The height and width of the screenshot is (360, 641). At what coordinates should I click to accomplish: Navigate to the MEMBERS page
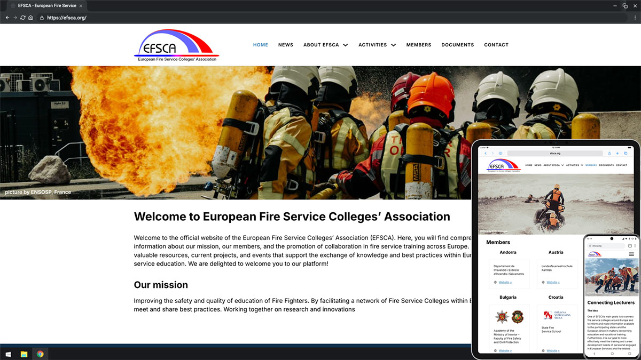click(x=419, y=45)
